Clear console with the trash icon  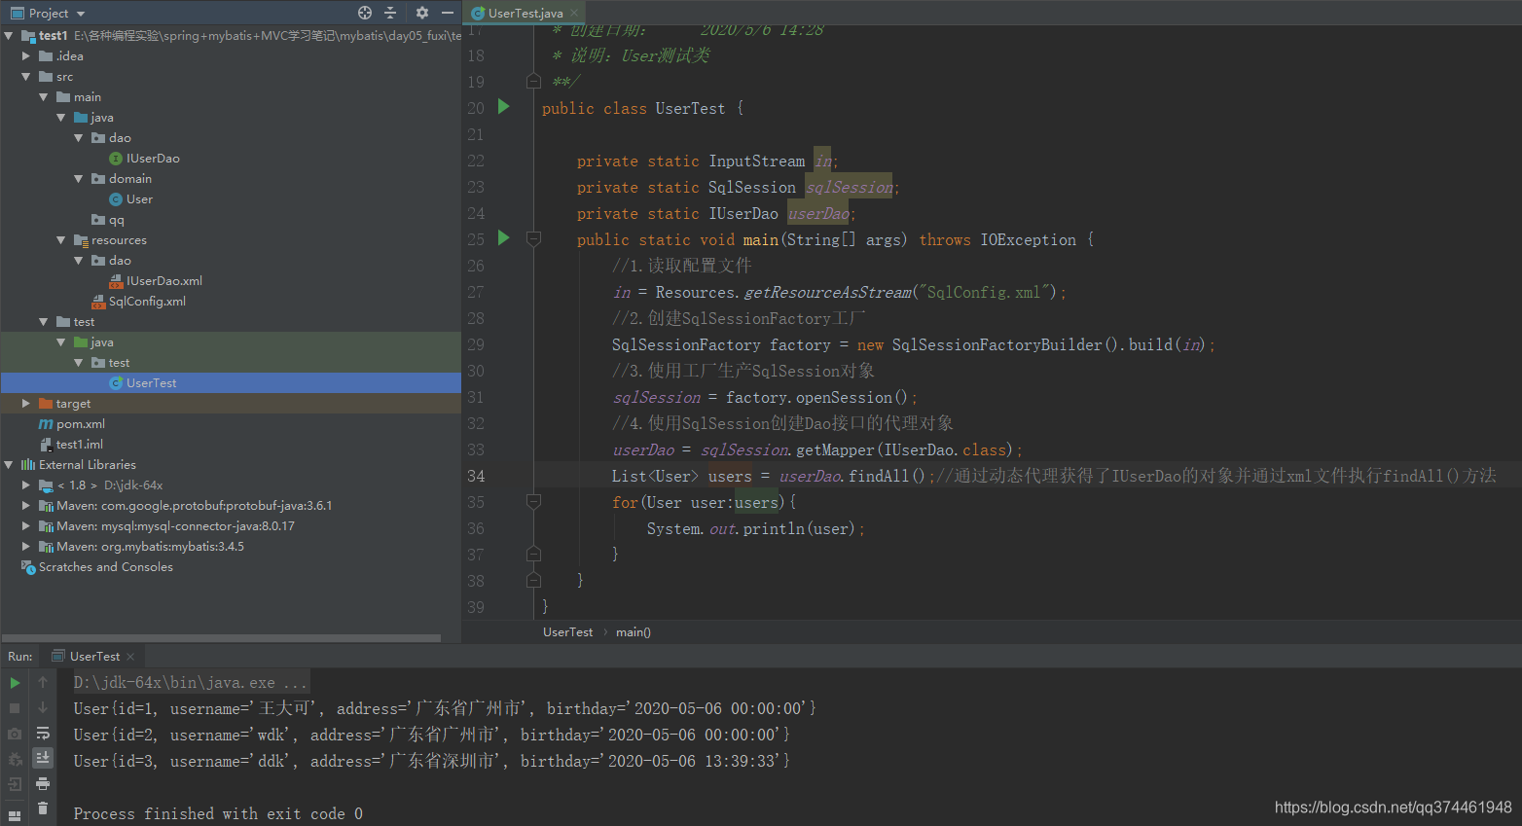[x=43, y=808]
